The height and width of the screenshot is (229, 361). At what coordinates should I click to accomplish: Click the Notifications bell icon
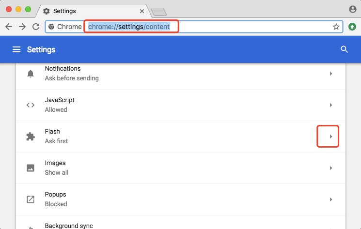coord(31,74)
